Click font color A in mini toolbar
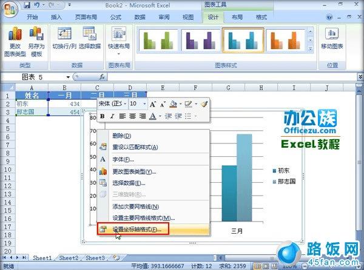 point(152,116)
